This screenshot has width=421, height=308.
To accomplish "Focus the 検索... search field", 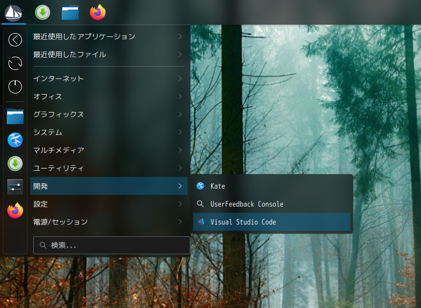I will tap(112, 245).
